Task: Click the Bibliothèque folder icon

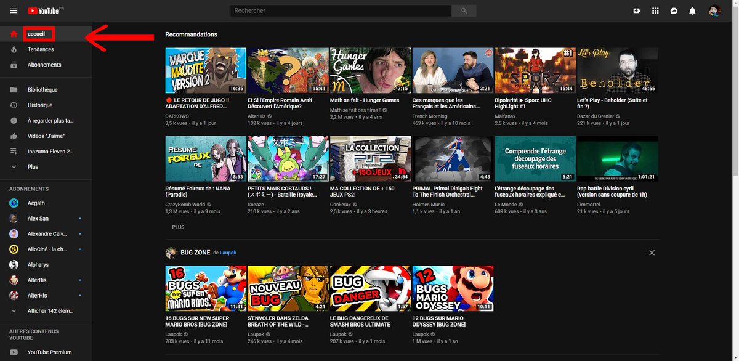Action: [14, 89]
